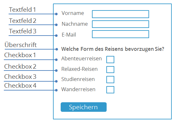The image size is (174, 121).
Task: Click the 'Textfeld 3' annotation label
Action: [23, 31]
